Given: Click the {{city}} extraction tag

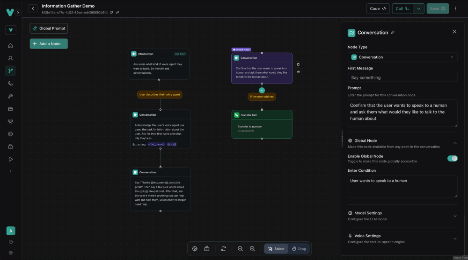Looking at the screenshot, I should point(172,144).
